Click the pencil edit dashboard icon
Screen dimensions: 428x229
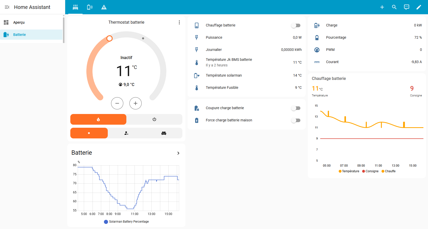419,7
